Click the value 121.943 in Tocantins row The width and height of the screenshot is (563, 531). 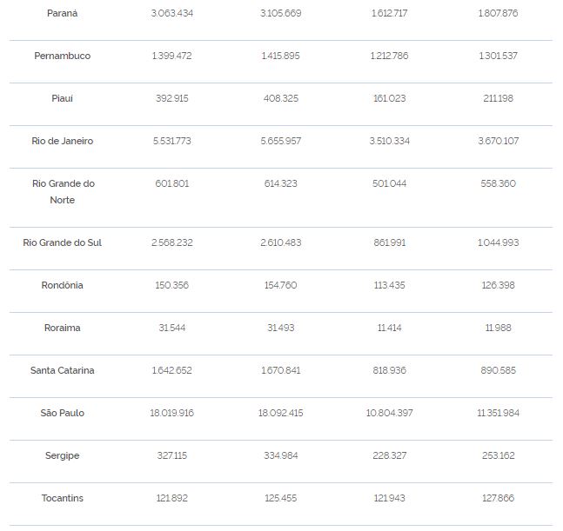tap(390, 498)
